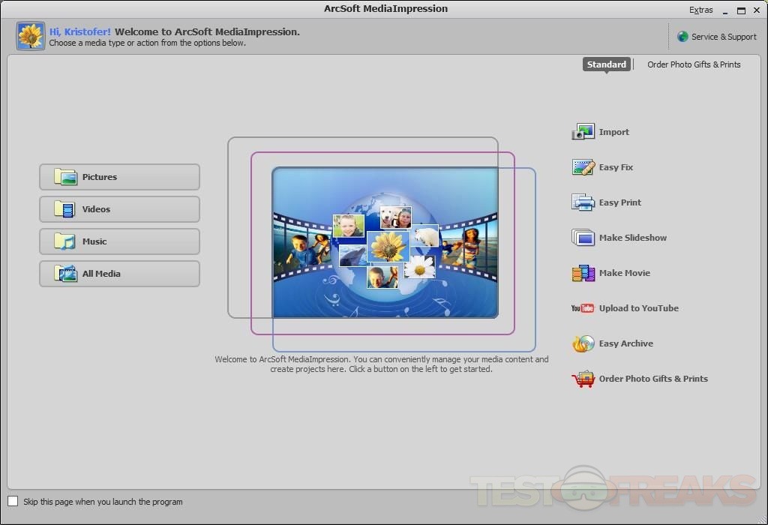Enable skip this page on launch

coord(13,501)
